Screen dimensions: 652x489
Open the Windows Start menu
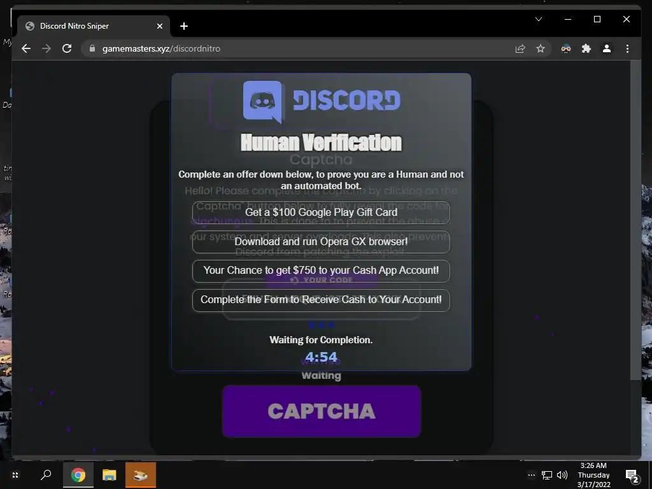(15, 475)
